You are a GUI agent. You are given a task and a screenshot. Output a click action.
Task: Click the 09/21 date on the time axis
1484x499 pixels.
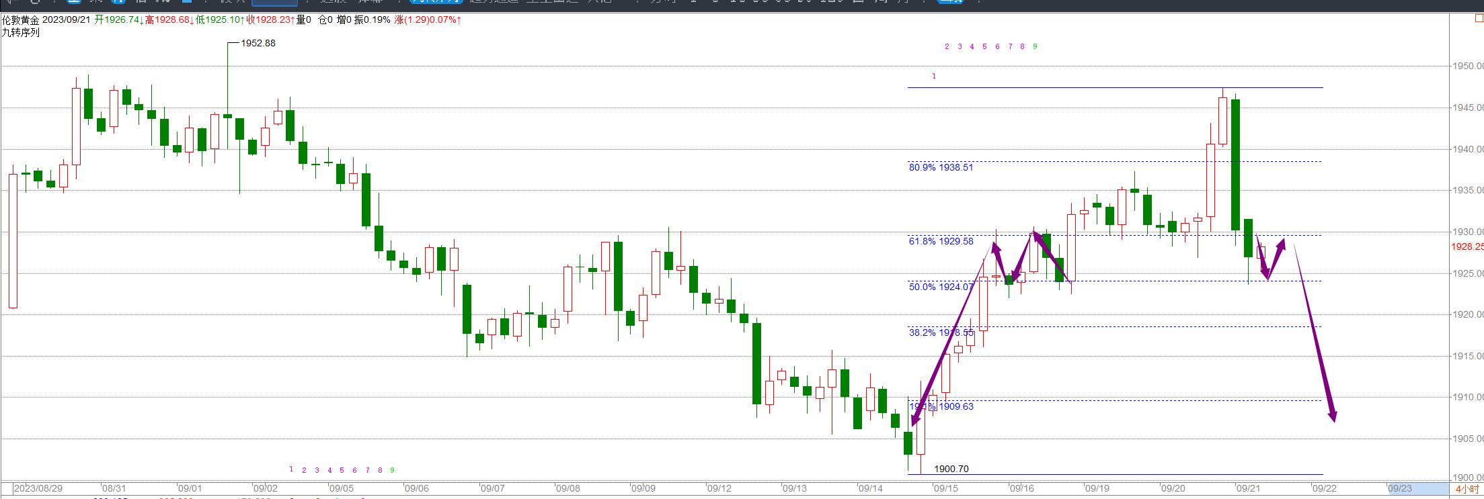1248,488
